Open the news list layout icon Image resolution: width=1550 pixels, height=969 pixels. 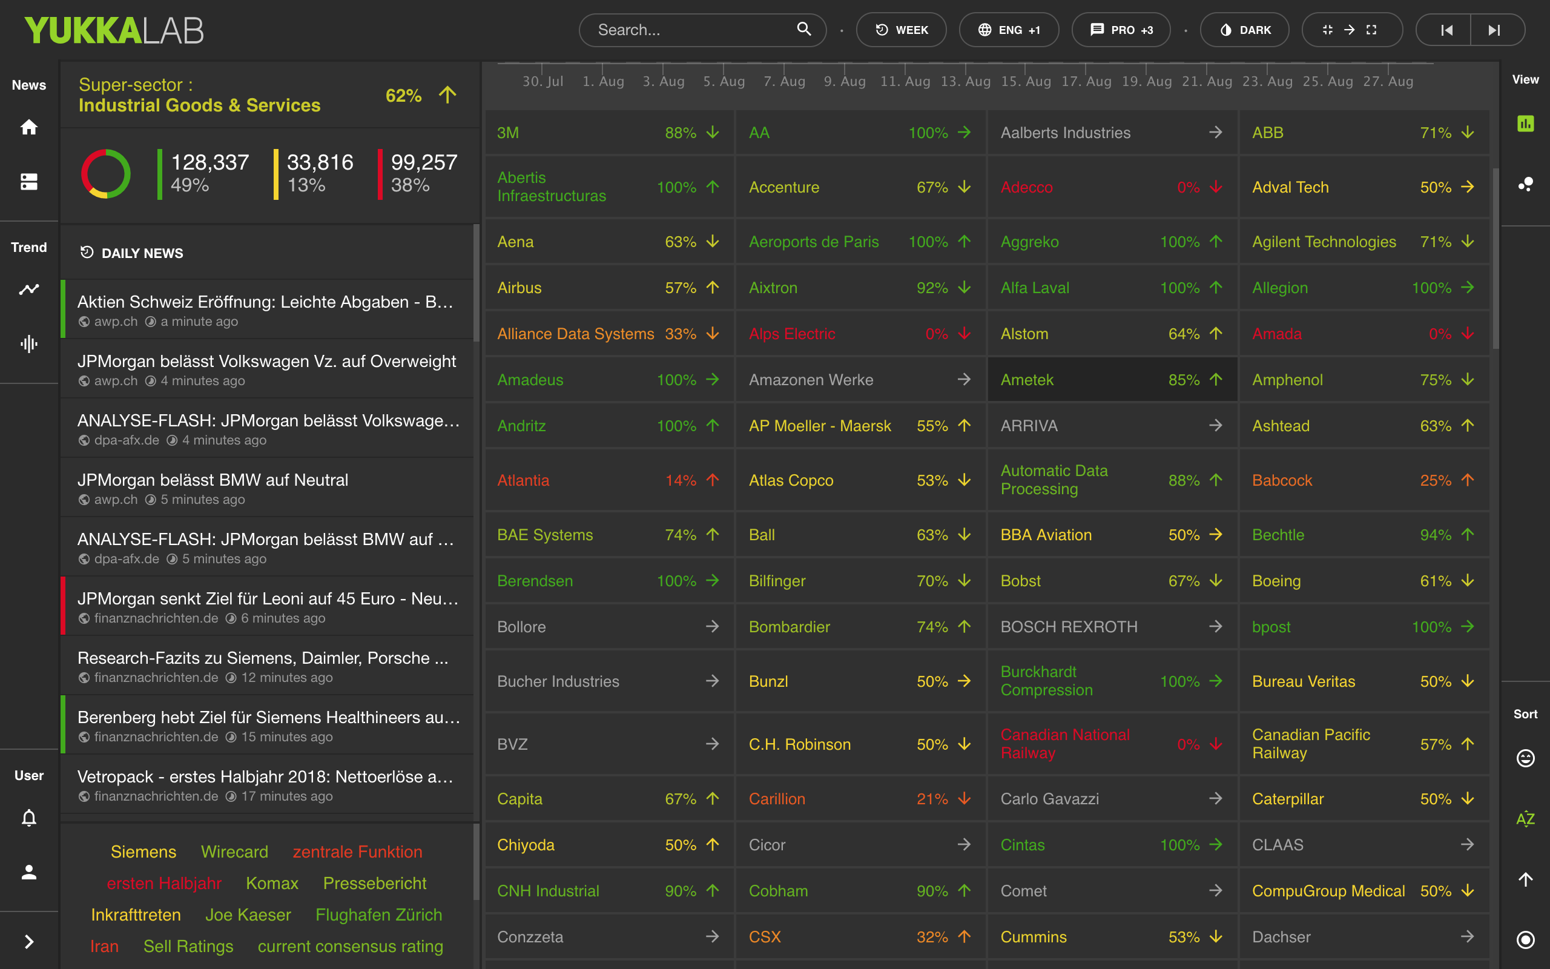click(x=29, y=181)
